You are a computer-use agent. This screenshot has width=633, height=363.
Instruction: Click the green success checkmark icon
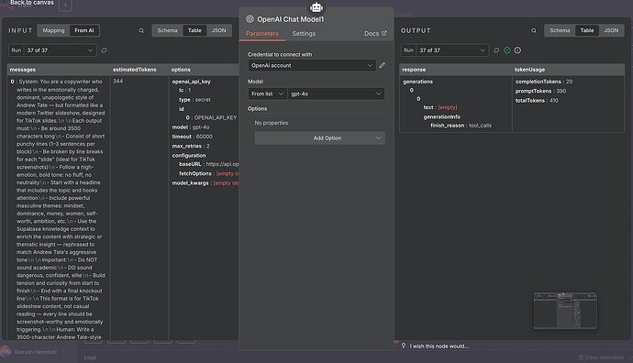(507, 50)
